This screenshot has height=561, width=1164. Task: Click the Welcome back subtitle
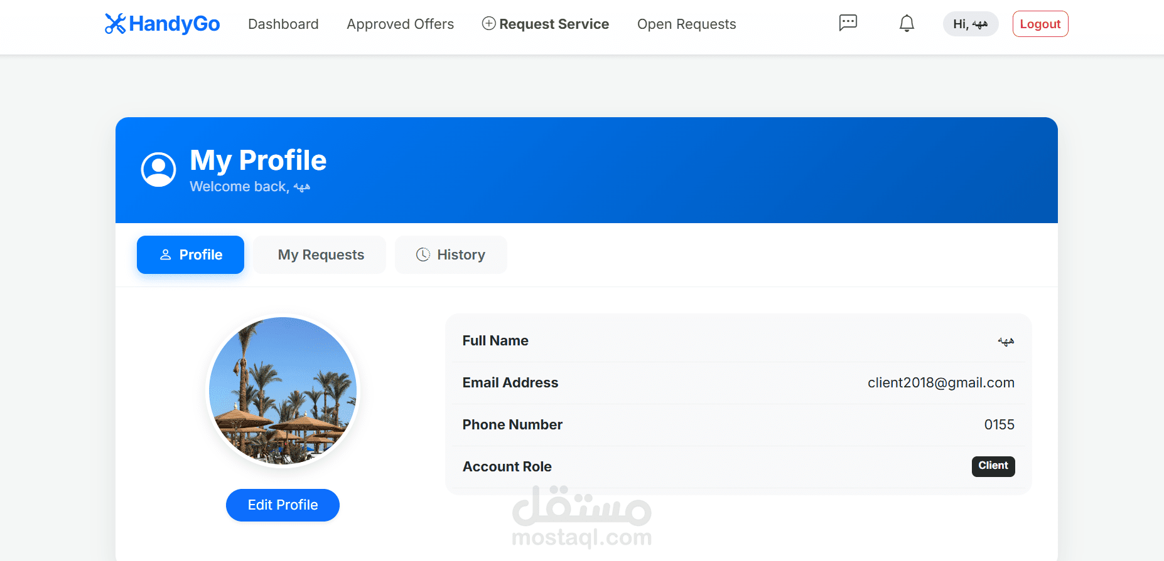250,187
